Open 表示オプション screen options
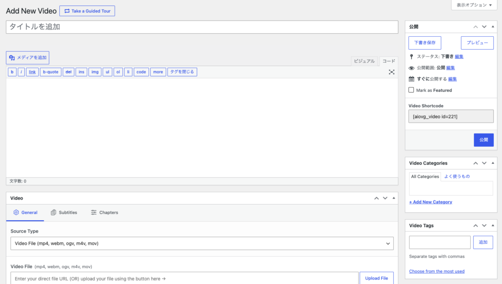This screenshot has width=502, height=284. (x=474, y=5)
